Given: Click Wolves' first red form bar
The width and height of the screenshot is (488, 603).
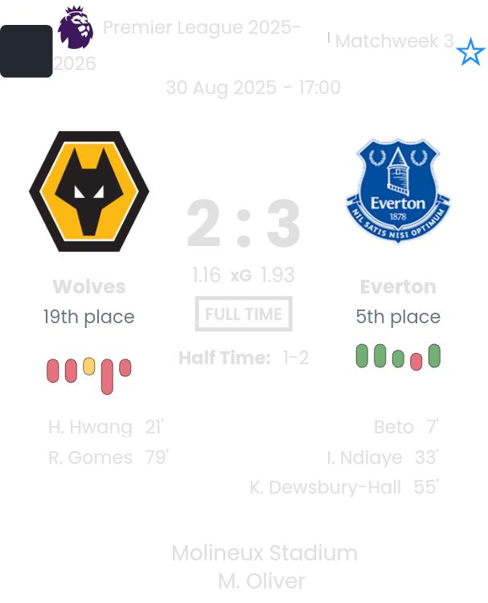Looking at the screenshot, I should tap(53, 371).
